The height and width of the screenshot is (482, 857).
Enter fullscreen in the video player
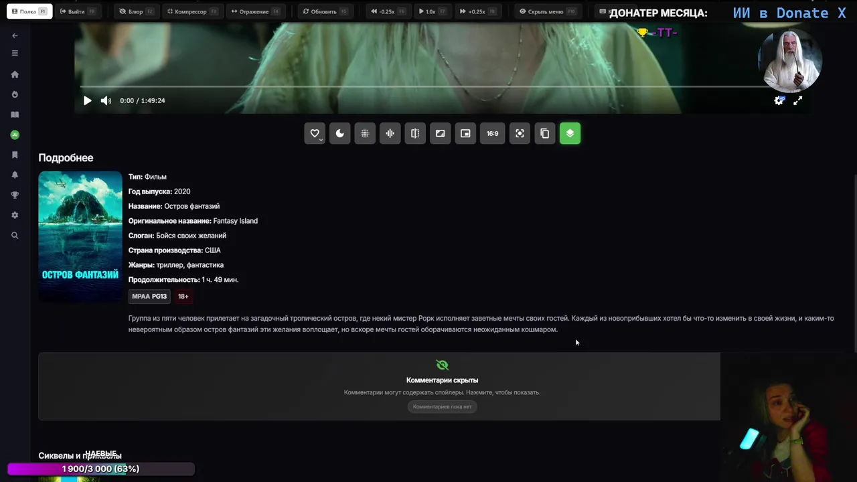point(797,100)
